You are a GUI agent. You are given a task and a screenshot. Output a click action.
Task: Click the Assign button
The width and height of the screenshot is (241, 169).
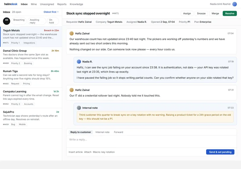[x=187, y=14]
